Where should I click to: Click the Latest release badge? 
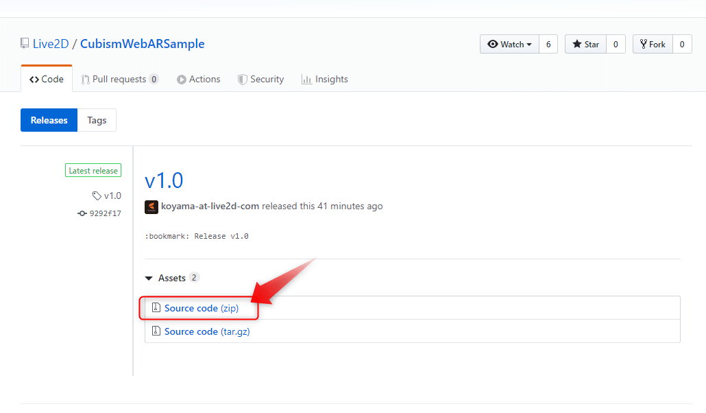[x=93, y=170]
